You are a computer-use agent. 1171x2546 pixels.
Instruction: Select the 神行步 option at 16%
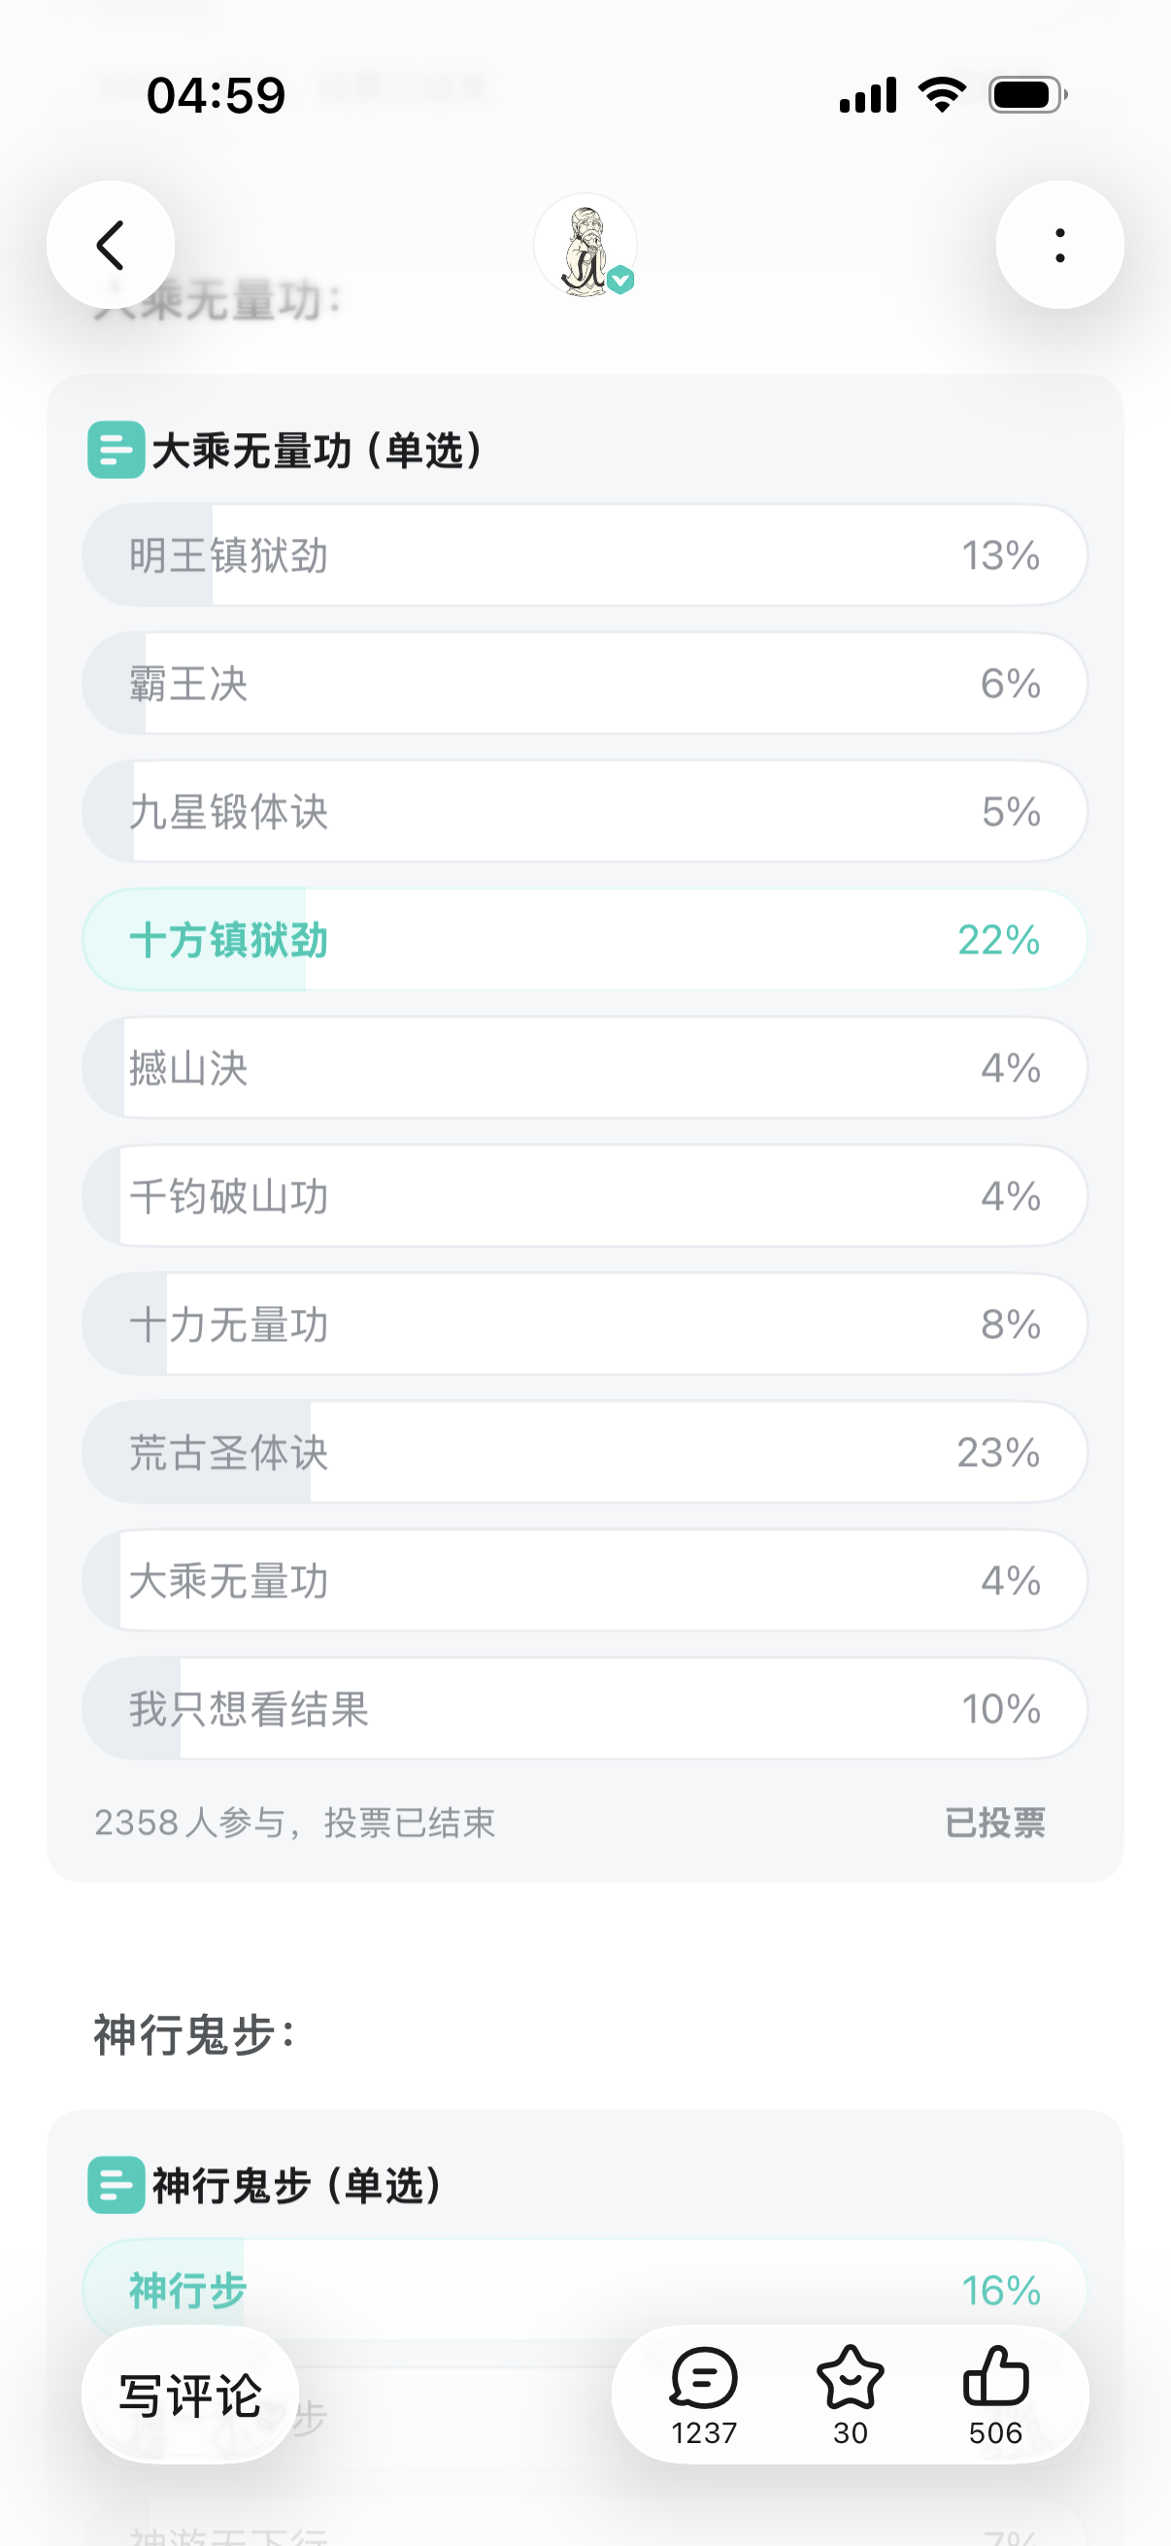[585, 2289]
